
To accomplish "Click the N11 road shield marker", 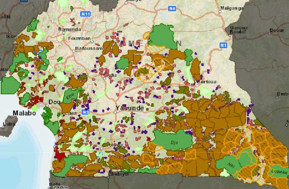I will pyautogui.click(x=86, y=15).
